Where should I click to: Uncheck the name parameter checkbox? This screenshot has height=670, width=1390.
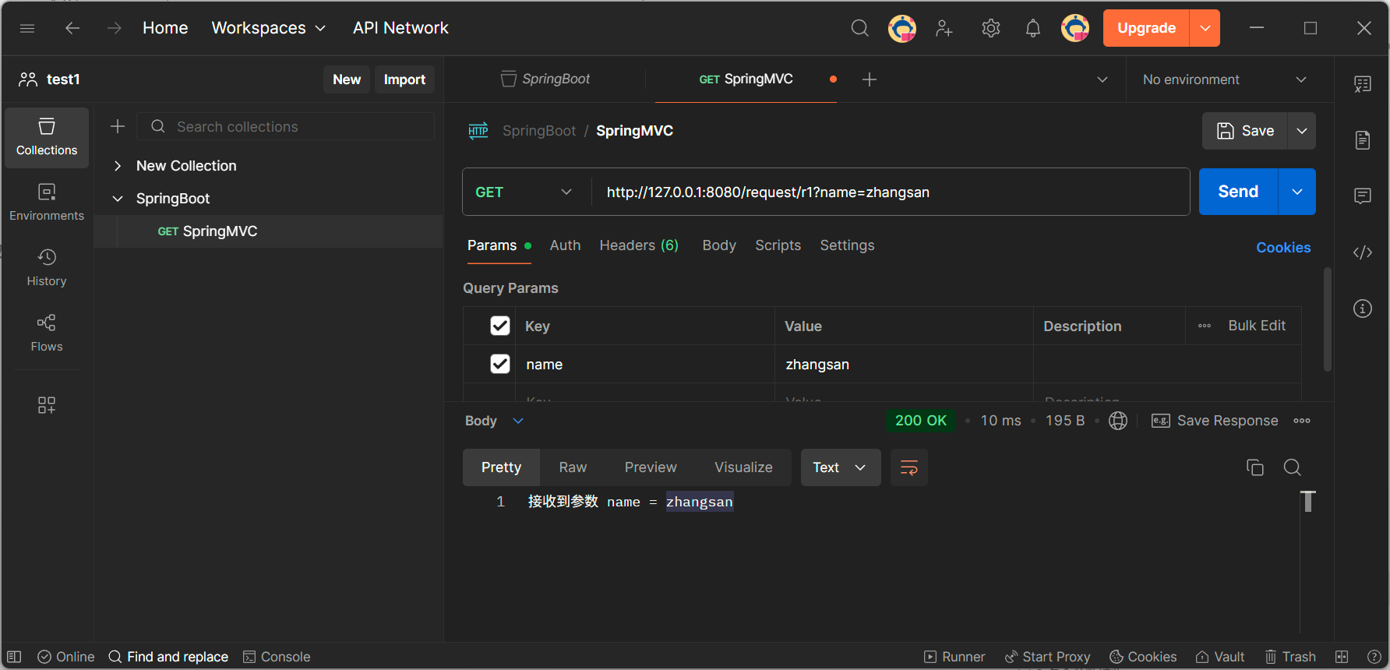click(500, 364)
